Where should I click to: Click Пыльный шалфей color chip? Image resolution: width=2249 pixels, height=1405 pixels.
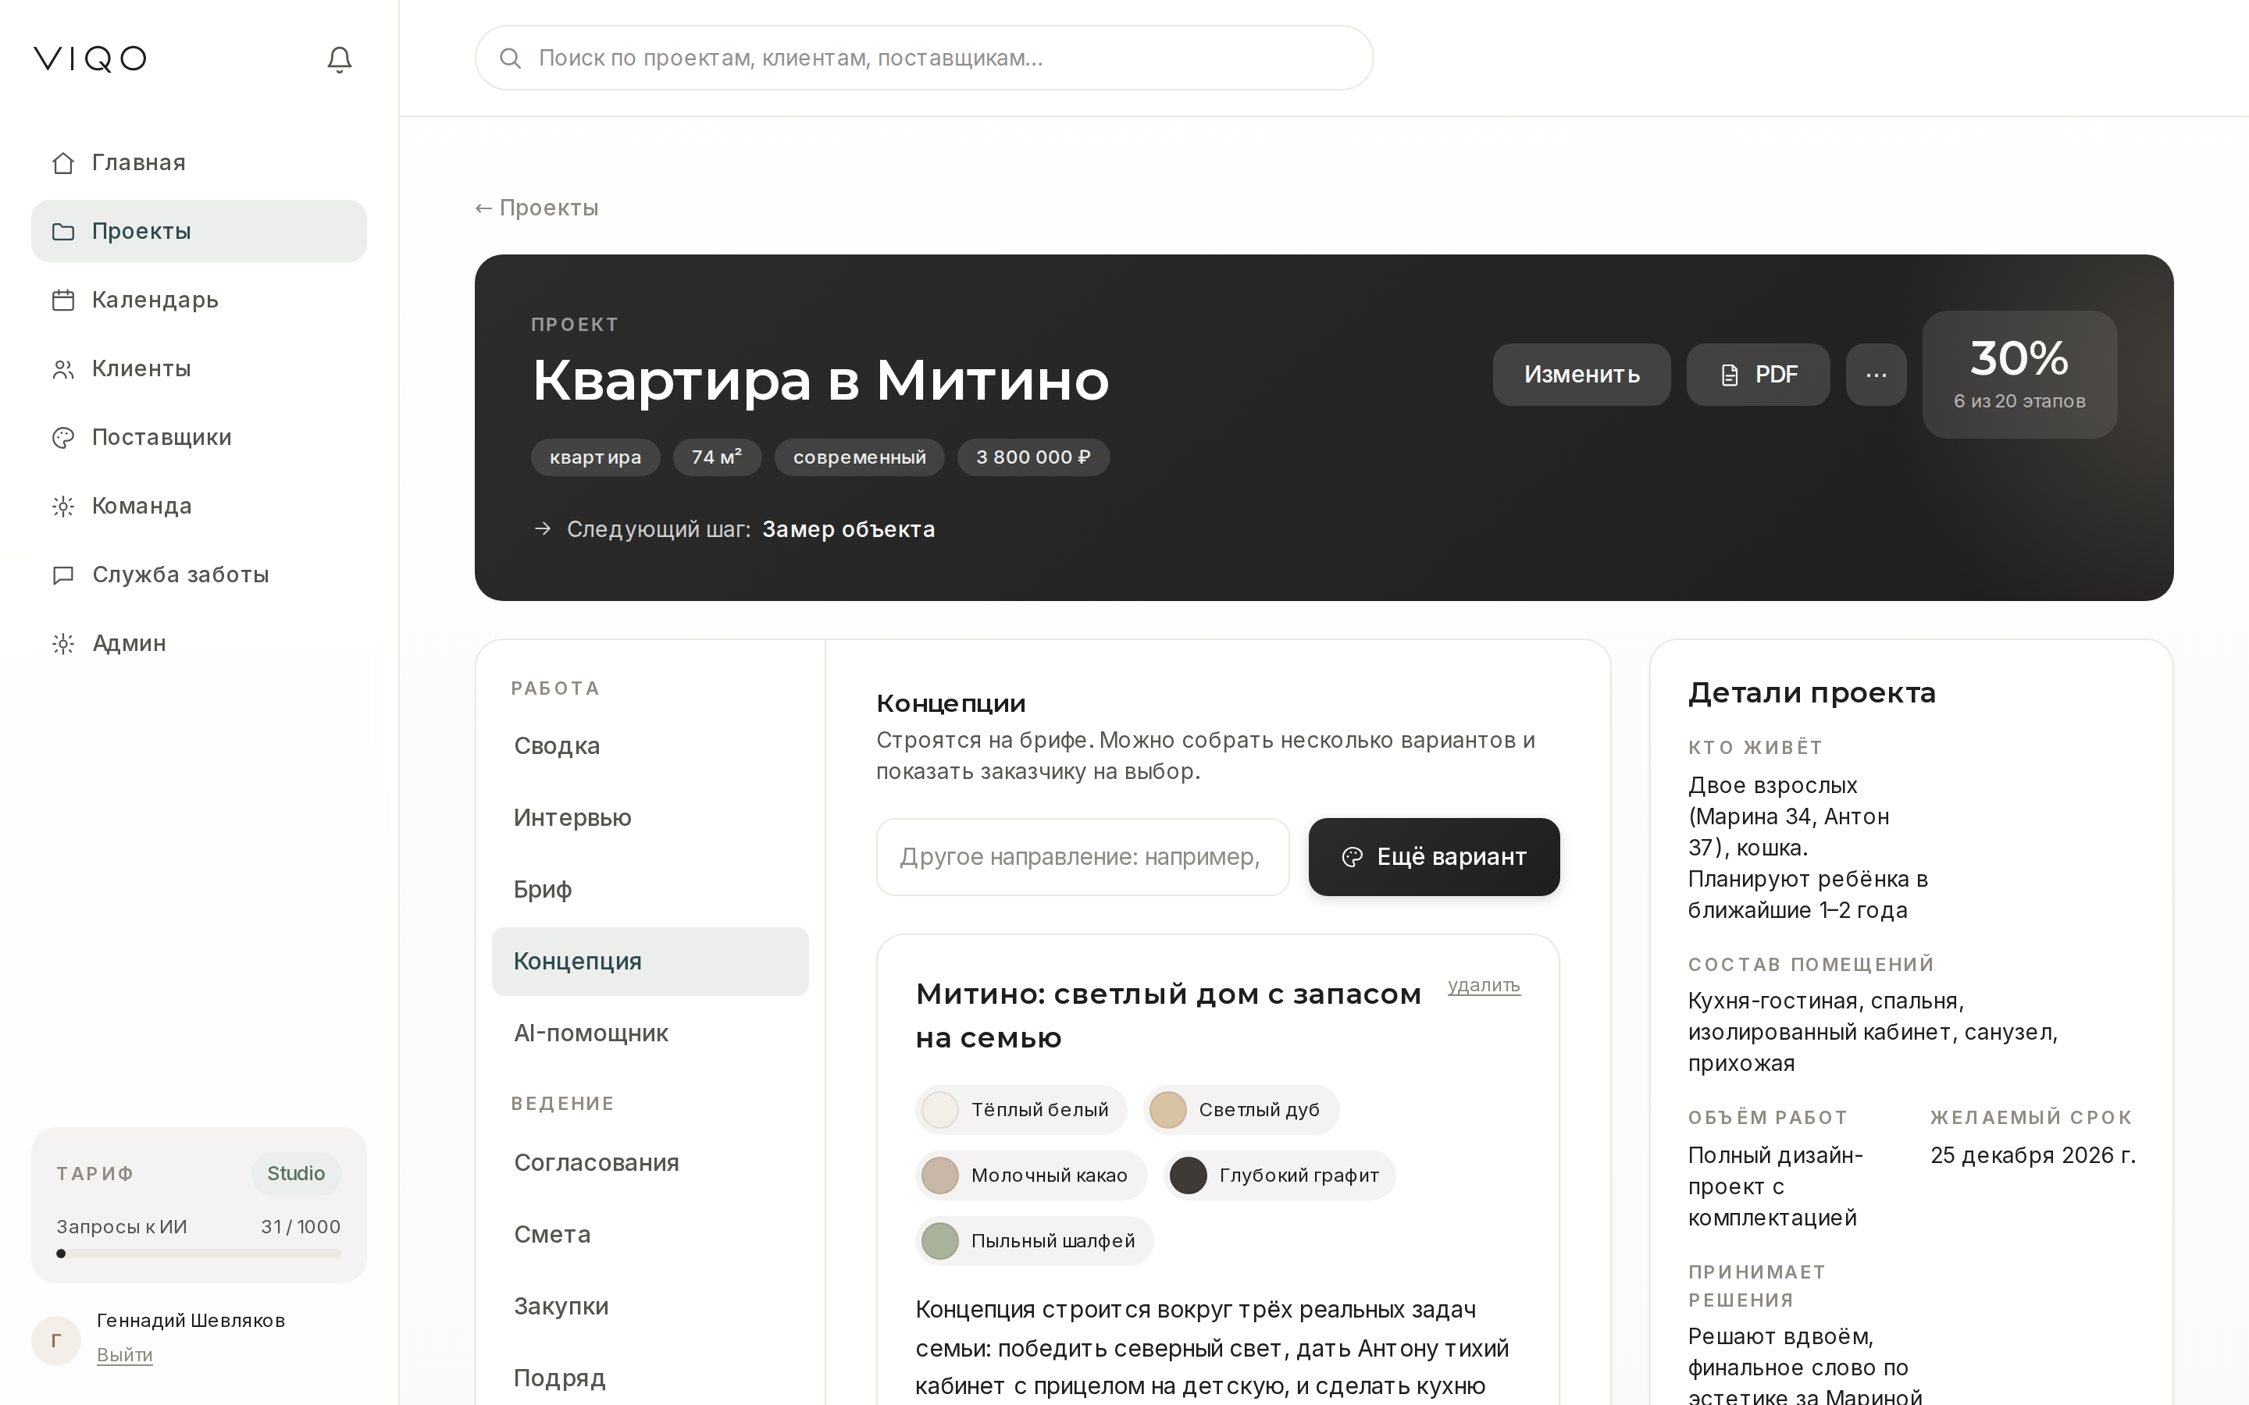tap(1033, 1241)
